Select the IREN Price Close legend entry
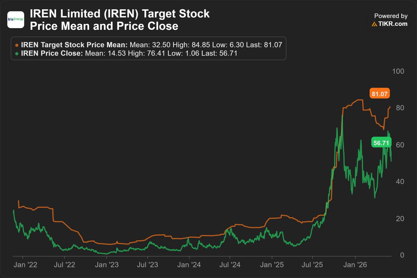This screenshot has height=278, width=417. [x=126, y=53]
